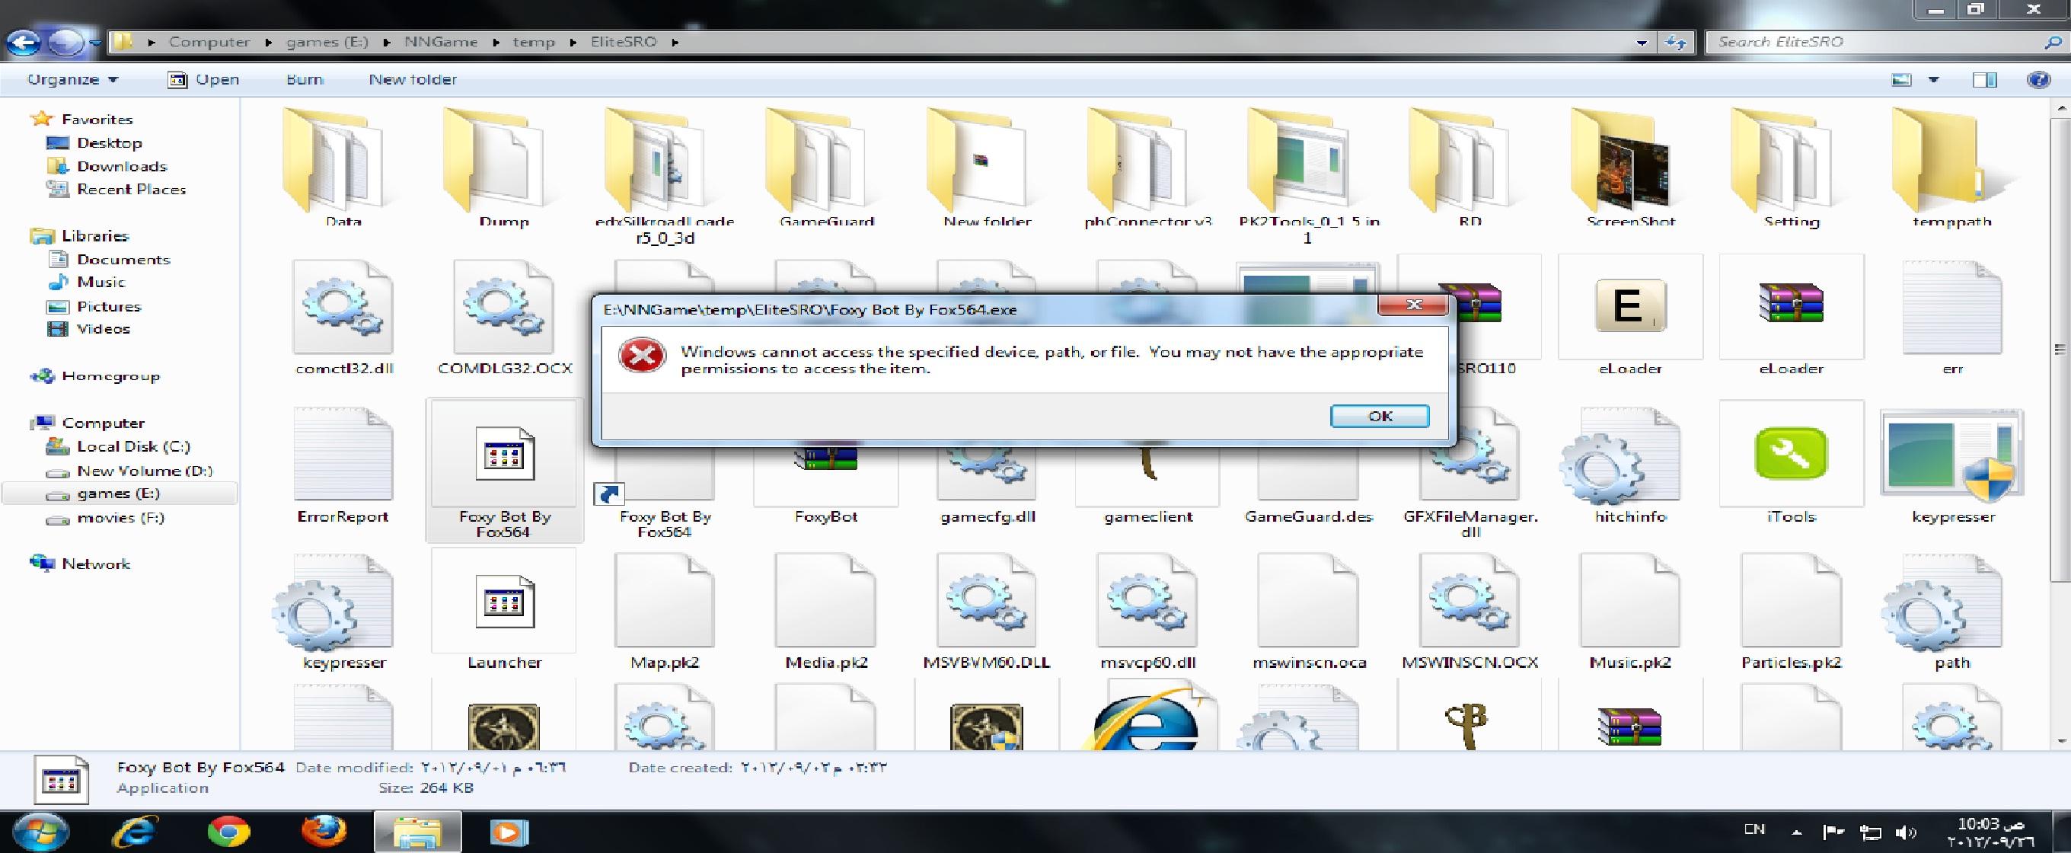Click the Back navigation arrow
The height and width of the screenshot is (853, 2071).
tap(24, 42)
